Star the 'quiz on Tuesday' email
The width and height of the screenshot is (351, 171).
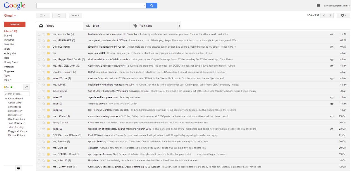click(44, 141)
